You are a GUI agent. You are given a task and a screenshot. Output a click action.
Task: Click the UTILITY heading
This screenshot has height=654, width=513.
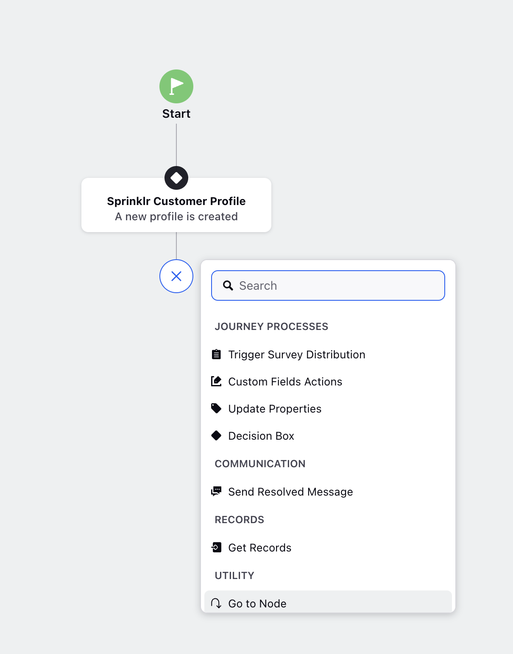tap(234, 576)
